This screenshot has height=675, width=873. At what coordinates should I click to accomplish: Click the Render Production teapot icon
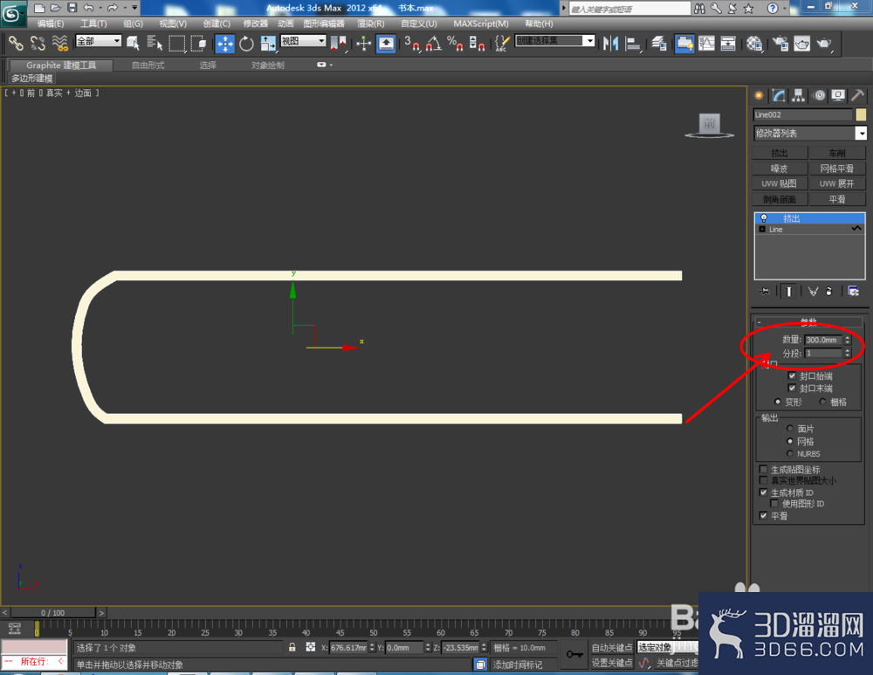coord(823,43)
